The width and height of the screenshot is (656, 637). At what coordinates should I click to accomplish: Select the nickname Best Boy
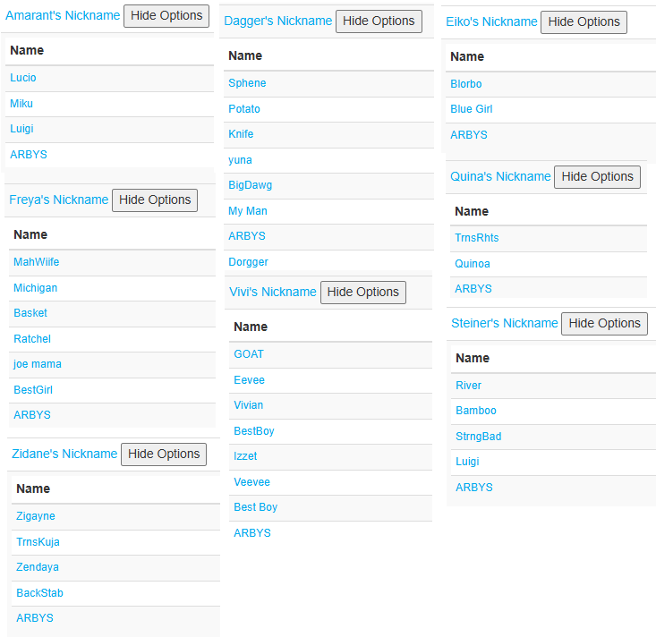click(256, 507)
